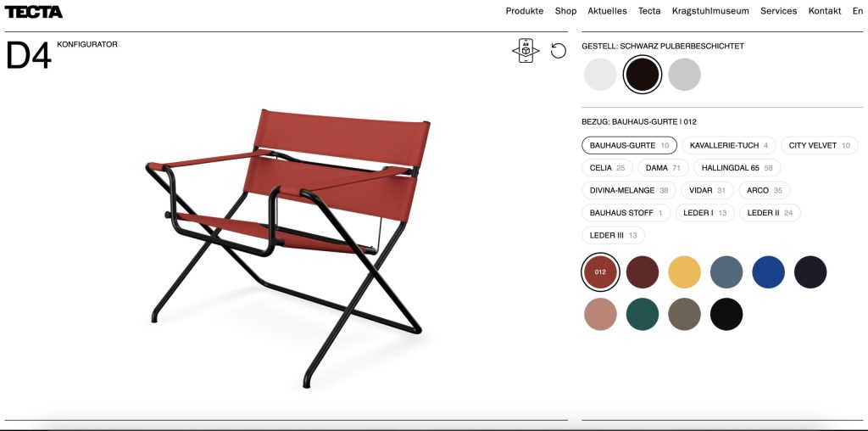
Task: Reset the configurator with the circular arrow icon
Action: [x=559, y=51]
